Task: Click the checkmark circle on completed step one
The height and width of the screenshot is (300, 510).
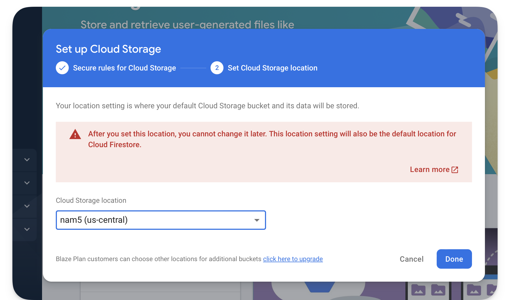Action: click(62, 68)
